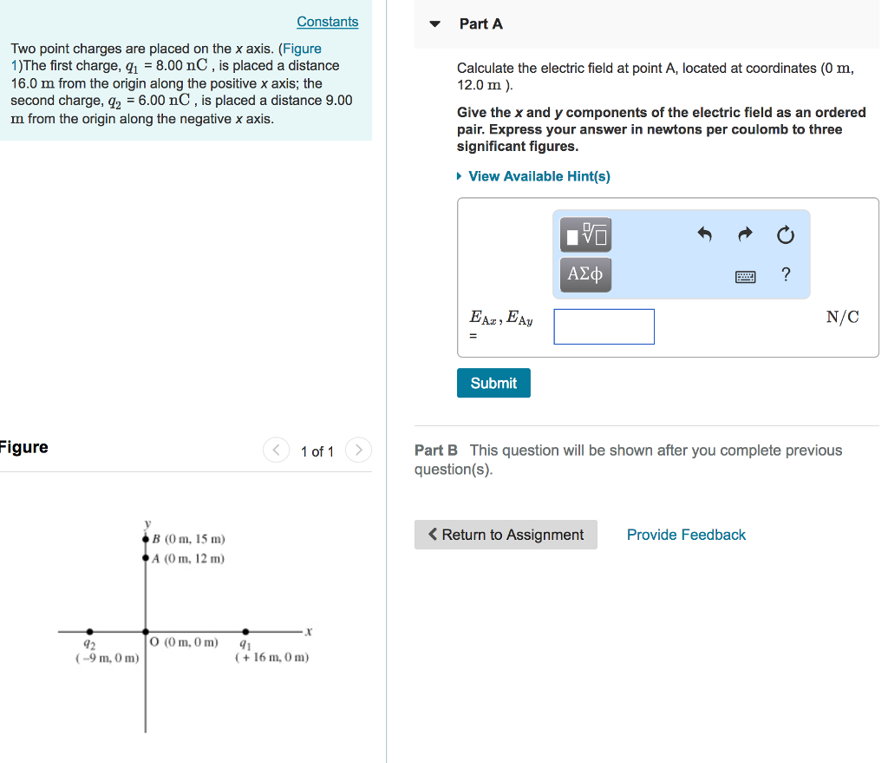Click inside the EAx, EAy answer field
Image resolution: width=888 pixels, height=763 pixels.
point(604,326)
